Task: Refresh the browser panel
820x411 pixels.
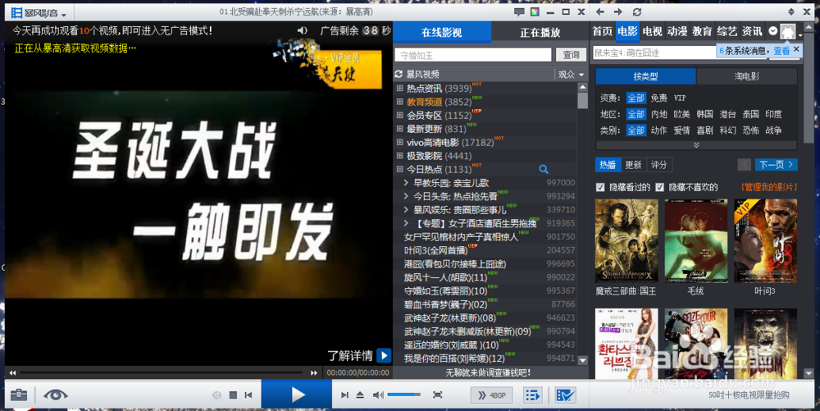Action: [636, 12]
